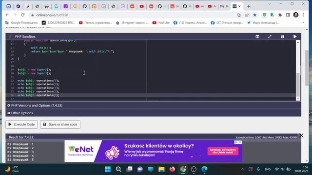Open the Панель управления bookmark
Image resolution: width=312 pixels, height=175 pixels.
(96, 23)
